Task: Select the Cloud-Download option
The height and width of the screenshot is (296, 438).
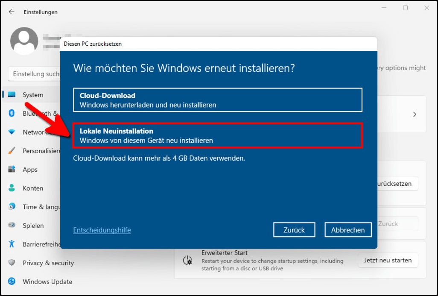Action: pos(218,100)
